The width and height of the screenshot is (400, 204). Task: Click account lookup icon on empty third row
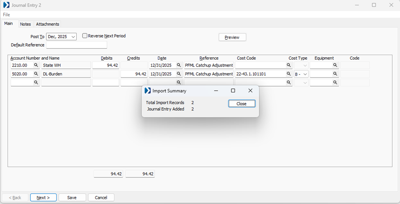pos(36,83)
